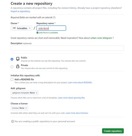Click the green availability checkmark icon
Viewport: 132px width, 136px height.
click(37, 33)
